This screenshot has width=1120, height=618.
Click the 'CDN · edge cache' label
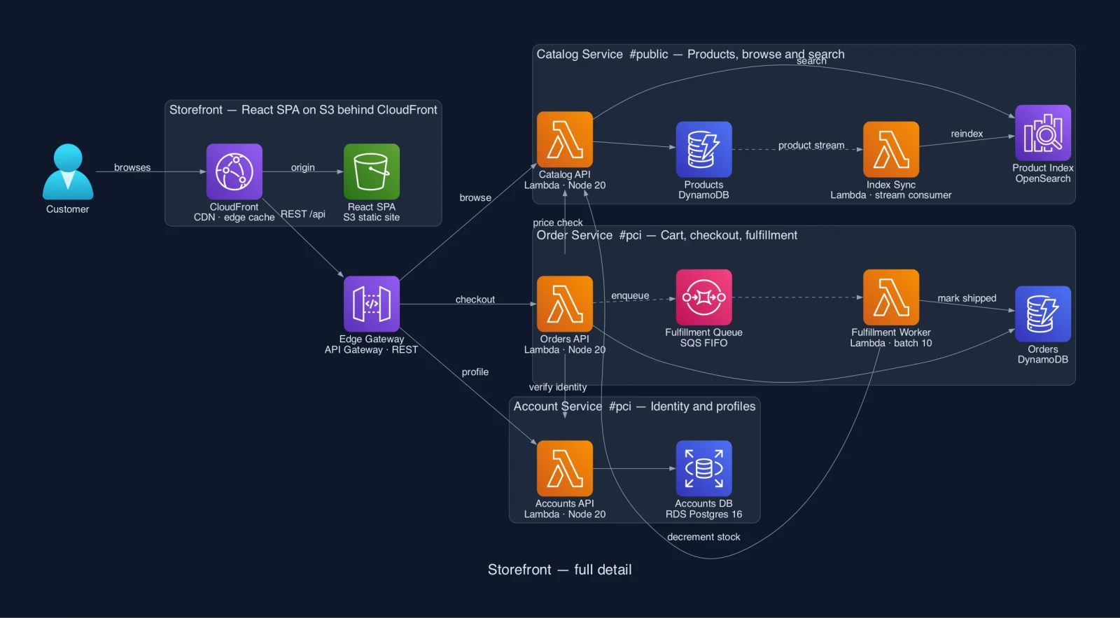pyautogui.click(x=234, y=218)
